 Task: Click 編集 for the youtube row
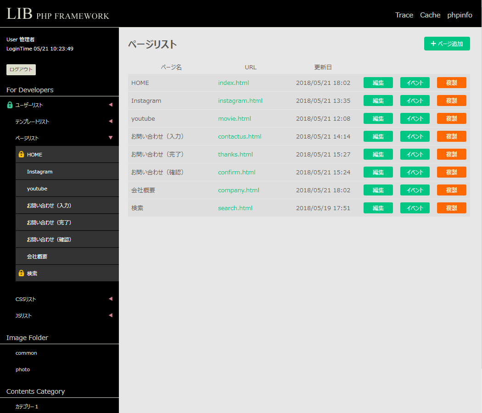[378, 118]
